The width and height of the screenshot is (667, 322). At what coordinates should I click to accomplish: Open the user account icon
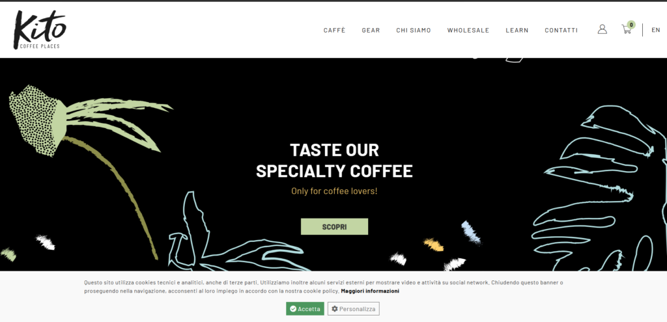tap(602, 29)
